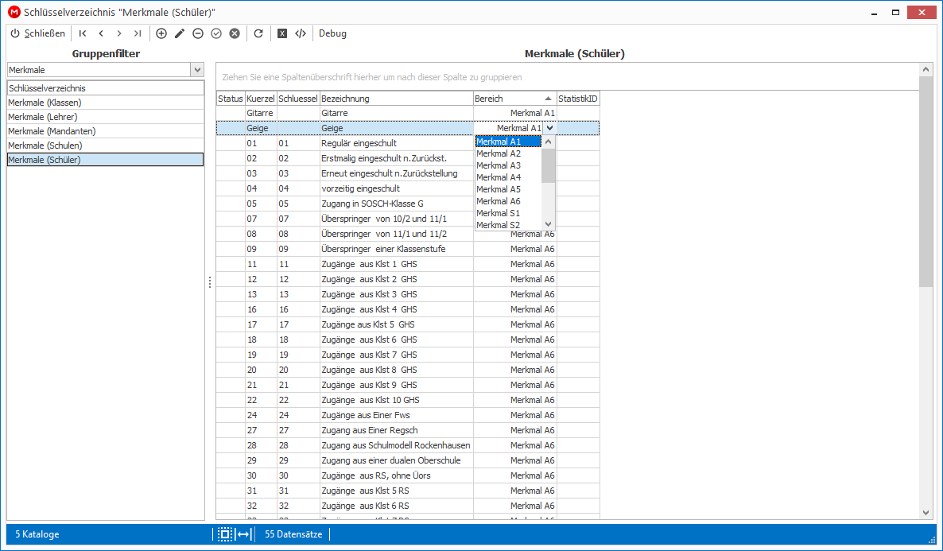
Task: Go to previous record
Action: (x=101, y=33)
